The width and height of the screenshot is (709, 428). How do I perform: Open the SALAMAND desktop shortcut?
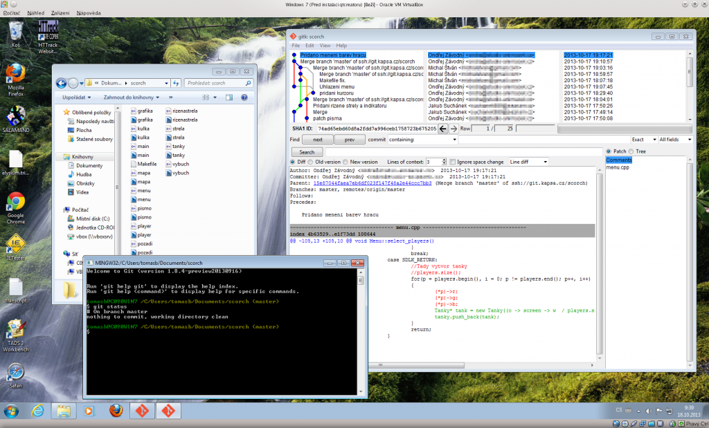(15, 119)
